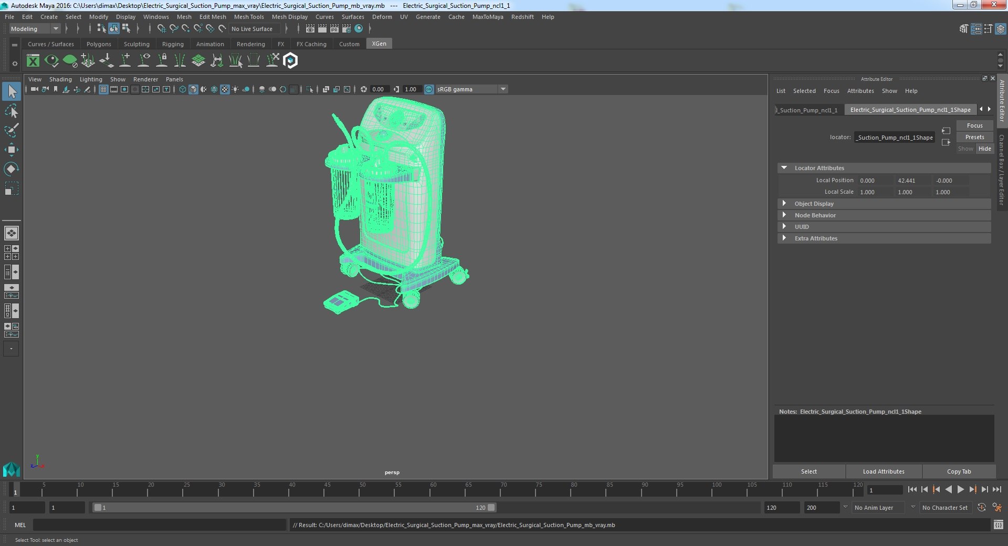Switch to the Rigging shelf tab
The image size is (1008, 546).
click(x=173, y=44)
